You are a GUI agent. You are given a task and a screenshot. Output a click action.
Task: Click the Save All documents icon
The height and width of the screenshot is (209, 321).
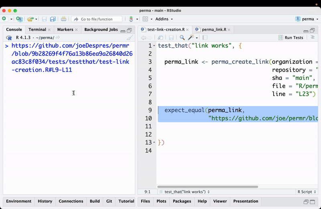(53, 19)
